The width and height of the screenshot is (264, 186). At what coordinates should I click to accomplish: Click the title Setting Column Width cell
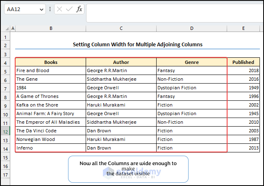(137, 45)
